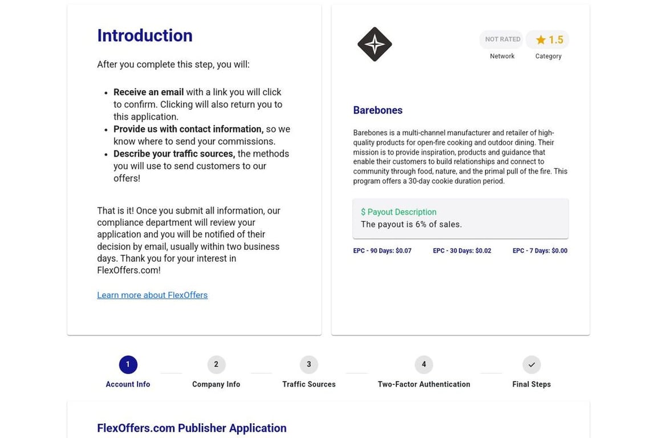Click the gold star rating icon
The width and height of the screenshot is (657, 438).
coord(541,40)
